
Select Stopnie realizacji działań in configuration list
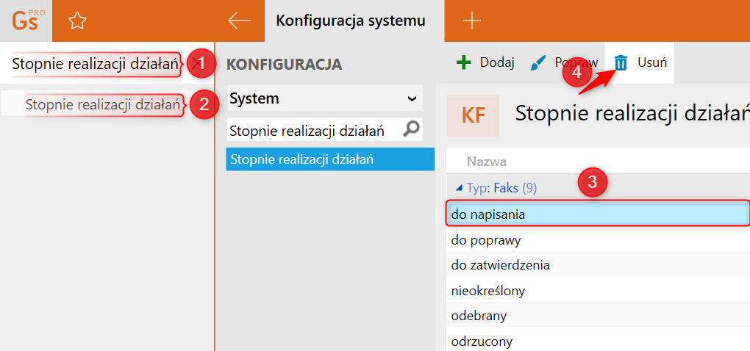click(324, 159)
